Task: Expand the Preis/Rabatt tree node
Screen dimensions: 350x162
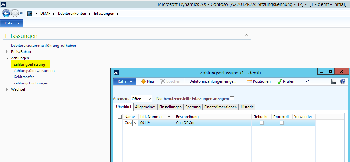Action: point(8,52)
